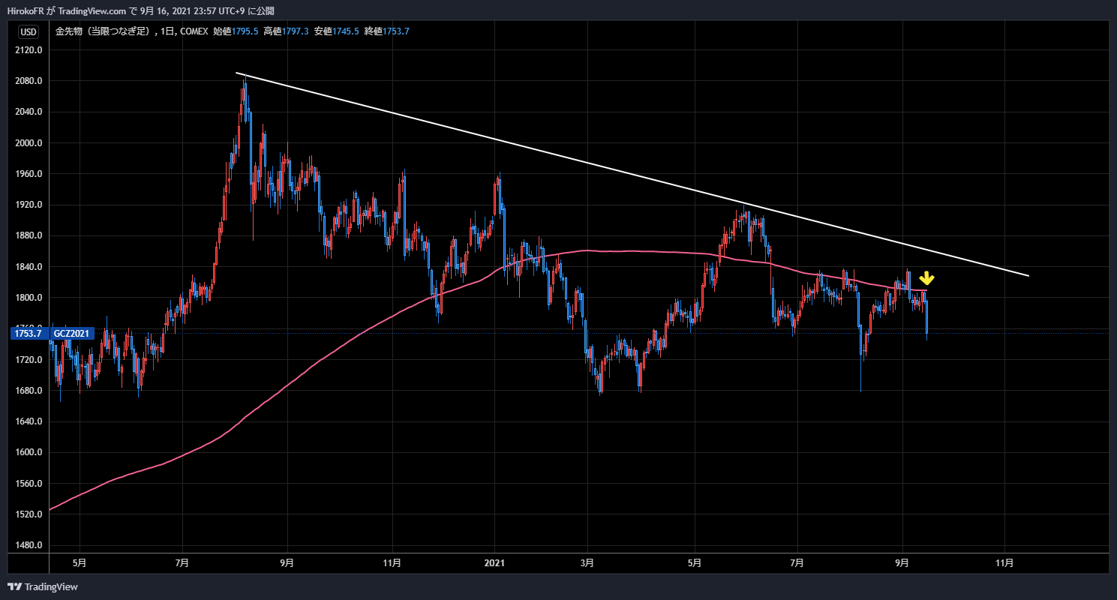Select the white descending trendline
1117x600 pixels.
[x=632, y=175]
